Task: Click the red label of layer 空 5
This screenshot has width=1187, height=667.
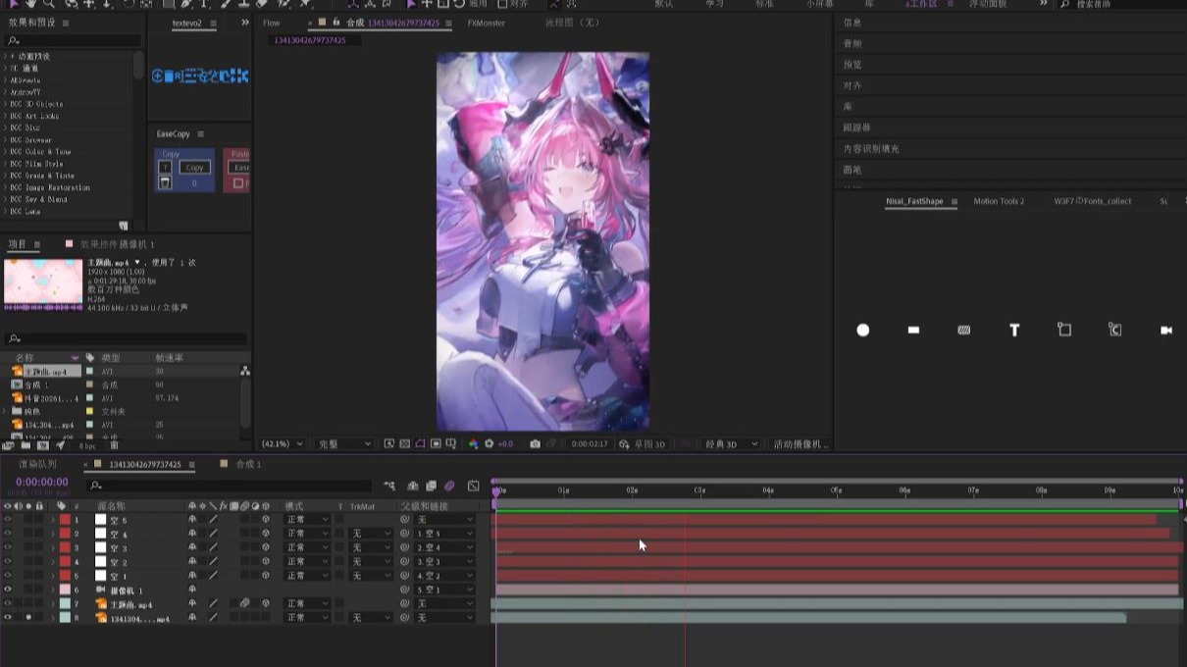Action: pos(65,520)
